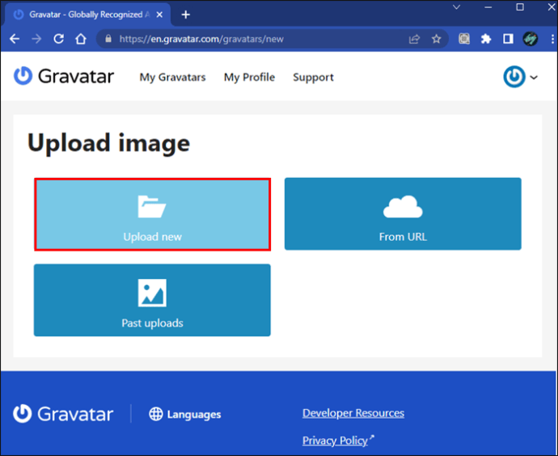
Task: Reload the page
Action: pos(59,39)
